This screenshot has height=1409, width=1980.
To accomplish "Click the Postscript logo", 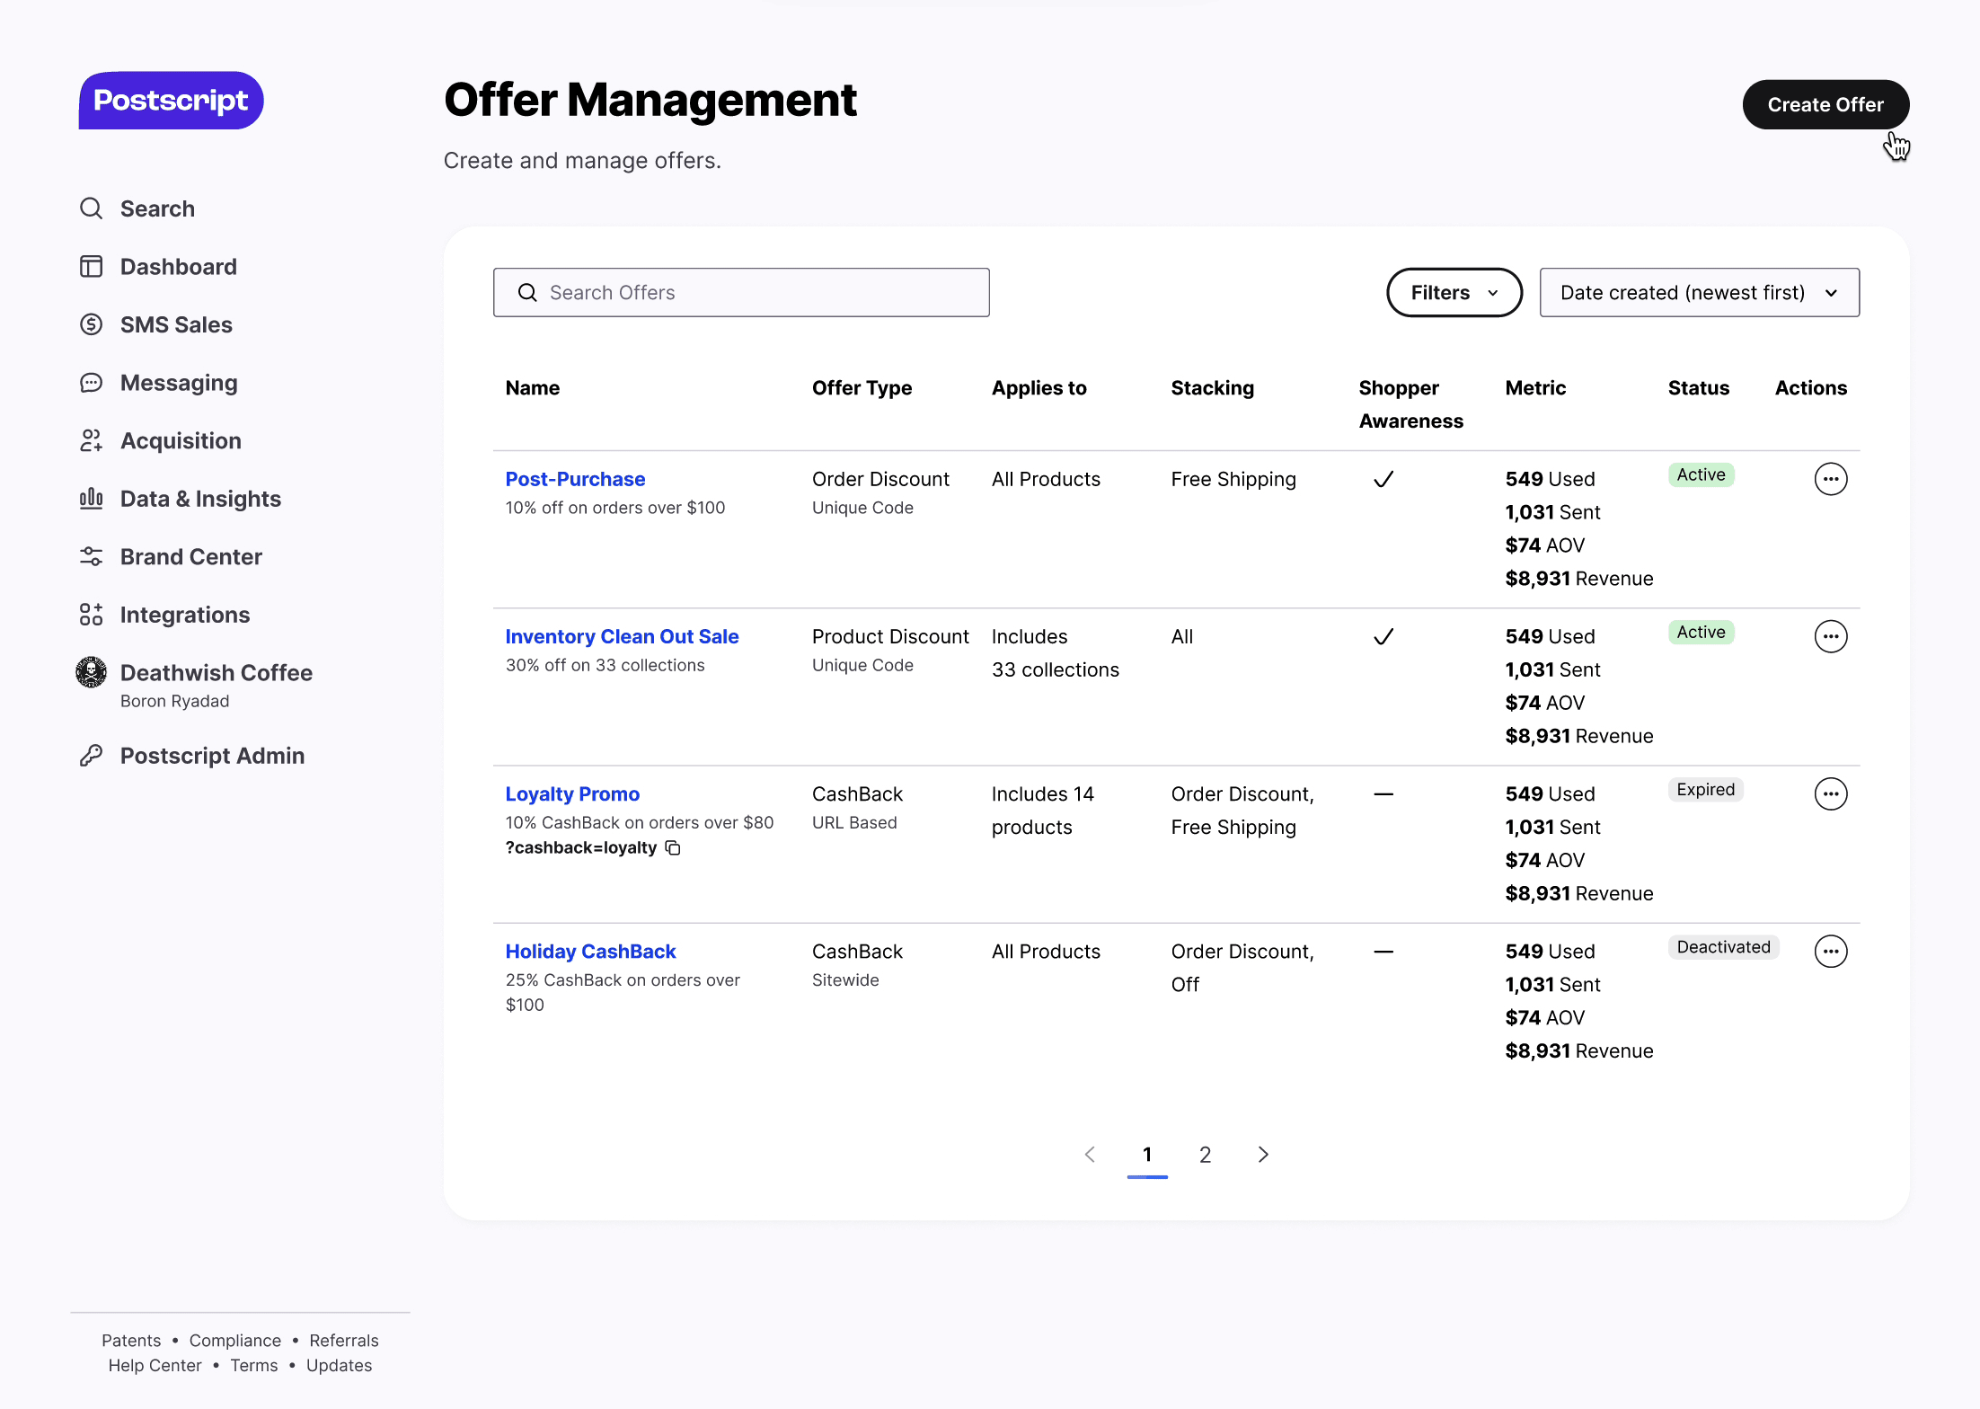I will (171, 101).
